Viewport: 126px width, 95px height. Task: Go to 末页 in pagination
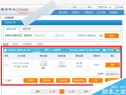(x=86, y=91)
